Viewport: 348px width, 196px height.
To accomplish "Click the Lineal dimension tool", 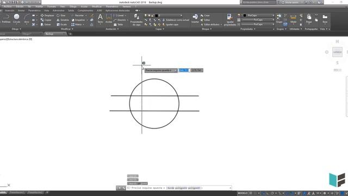I will click(x=119, y=15).
